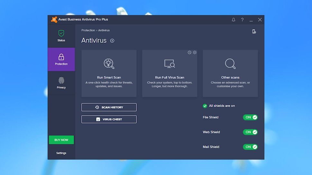Click the Virus Chest box icon
The image size is (312, 175).
click(x=98, y=119)
